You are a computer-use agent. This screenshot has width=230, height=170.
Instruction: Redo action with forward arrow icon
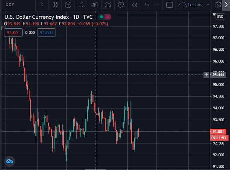point(156,5)
